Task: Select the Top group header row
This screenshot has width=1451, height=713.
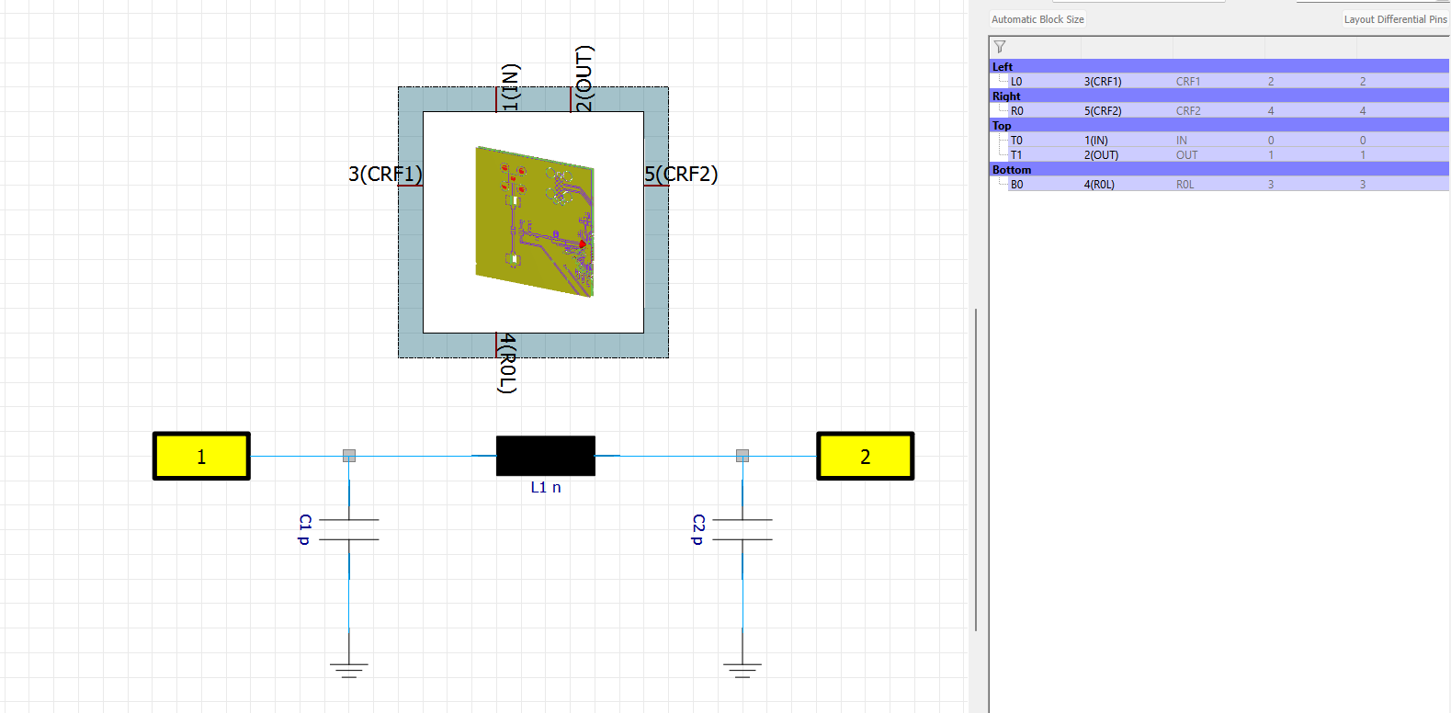Action: pos(1219,125)
